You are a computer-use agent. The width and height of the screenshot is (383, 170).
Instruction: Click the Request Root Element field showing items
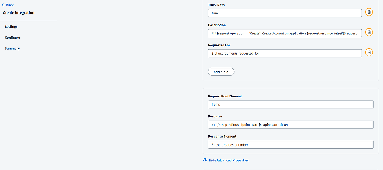tap(291, 104)
